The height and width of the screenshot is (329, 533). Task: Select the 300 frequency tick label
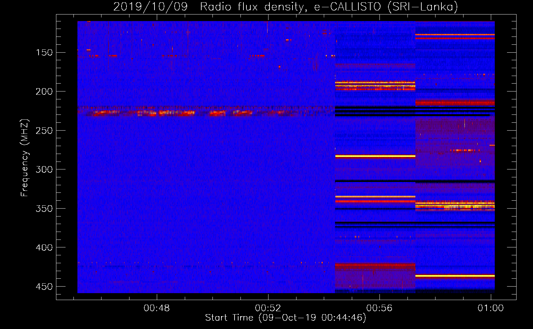pos(44,169)
